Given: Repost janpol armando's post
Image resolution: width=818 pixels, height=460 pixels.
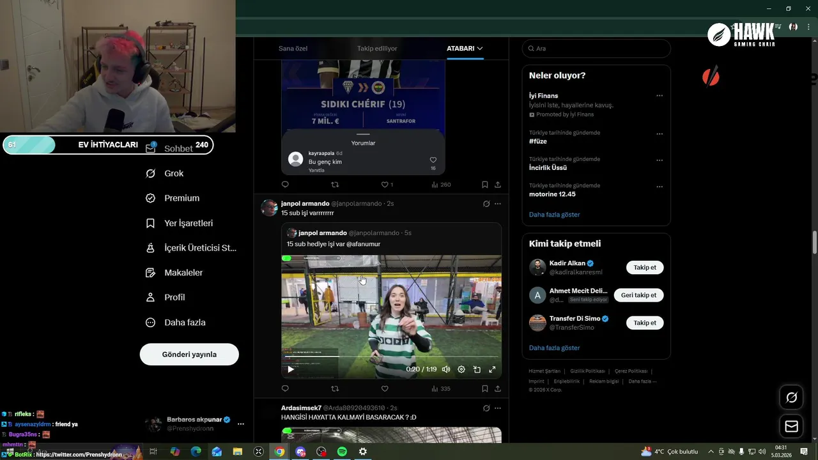Looking at the screenshot, I should [335, 388].
